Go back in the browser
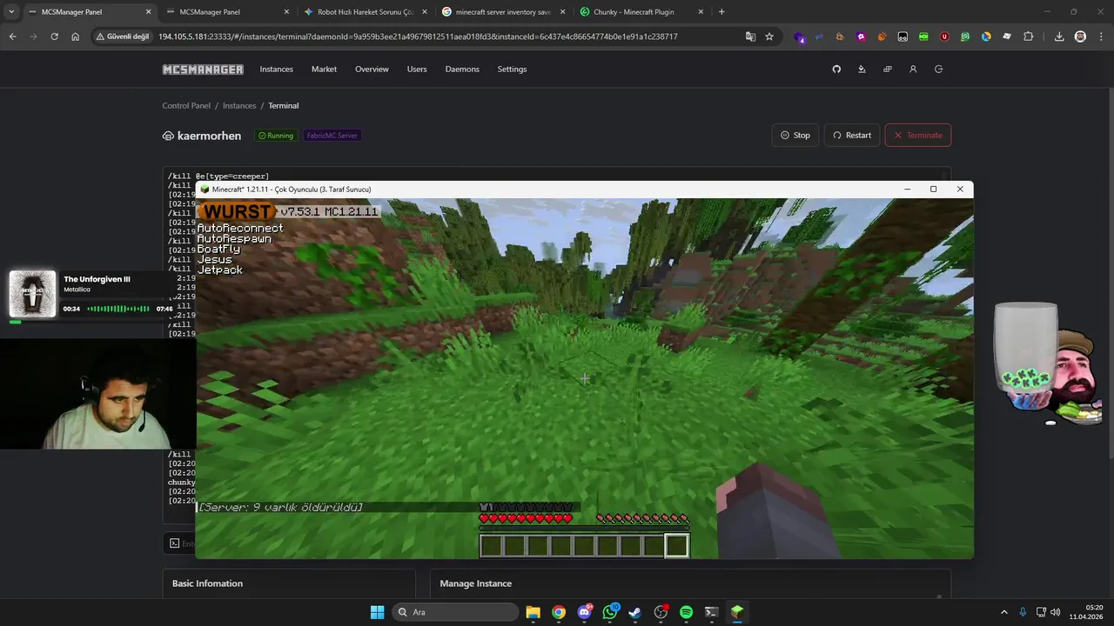Image resolution: width=1114 pixels, height=626 pixels. click(12, 37)
